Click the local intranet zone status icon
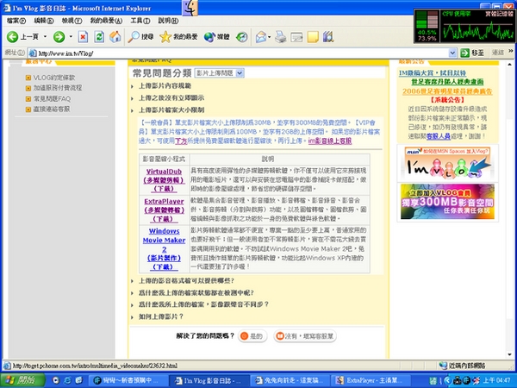517x388 pixels. [x=443, y=366]
